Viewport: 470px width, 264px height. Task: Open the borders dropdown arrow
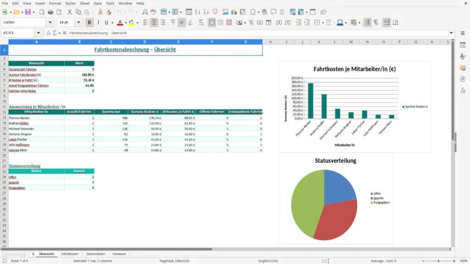click(x=323, y=23)
